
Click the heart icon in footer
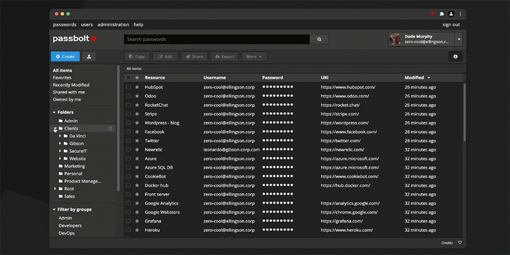click(460, 243)
